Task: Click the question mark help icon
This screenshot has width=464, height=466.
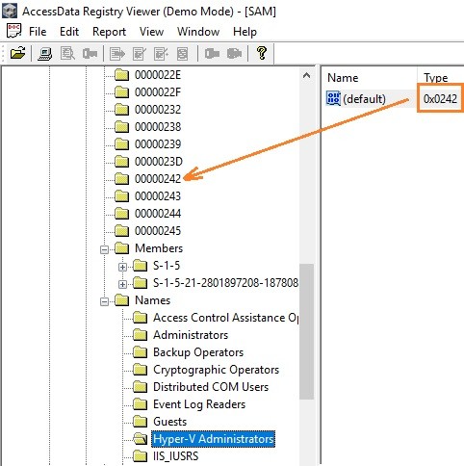Action: (x=262, y=53)
